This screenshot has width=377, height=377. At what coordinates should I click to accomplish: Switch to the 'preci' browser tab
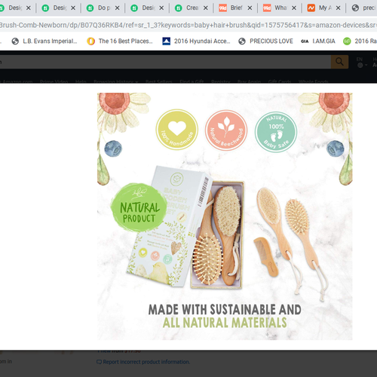coord(363,8)
